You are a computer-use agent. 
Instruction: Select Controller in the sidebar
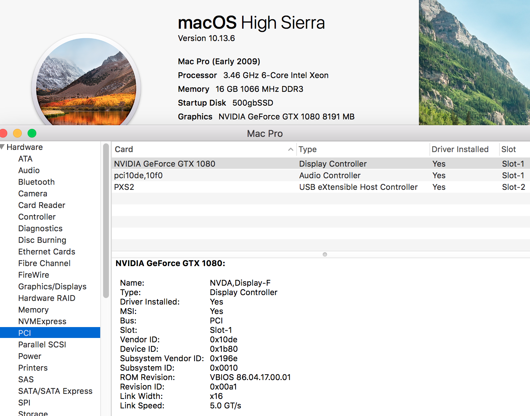[x=37, y=217]
